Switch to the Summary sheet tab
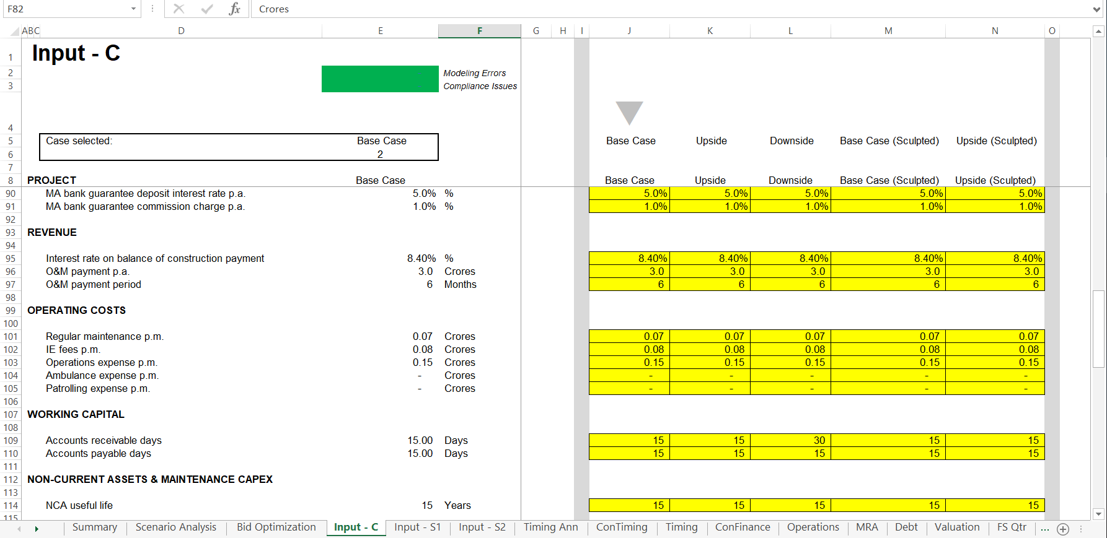 click(x=95, y=527)
